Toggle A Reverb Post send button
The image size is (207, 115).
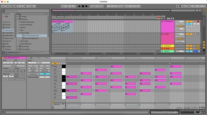(198, 46)
